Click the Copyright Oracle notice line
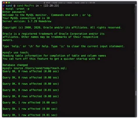Image resolution: width=138 pixels, height=118 pixels. [62, 27]
